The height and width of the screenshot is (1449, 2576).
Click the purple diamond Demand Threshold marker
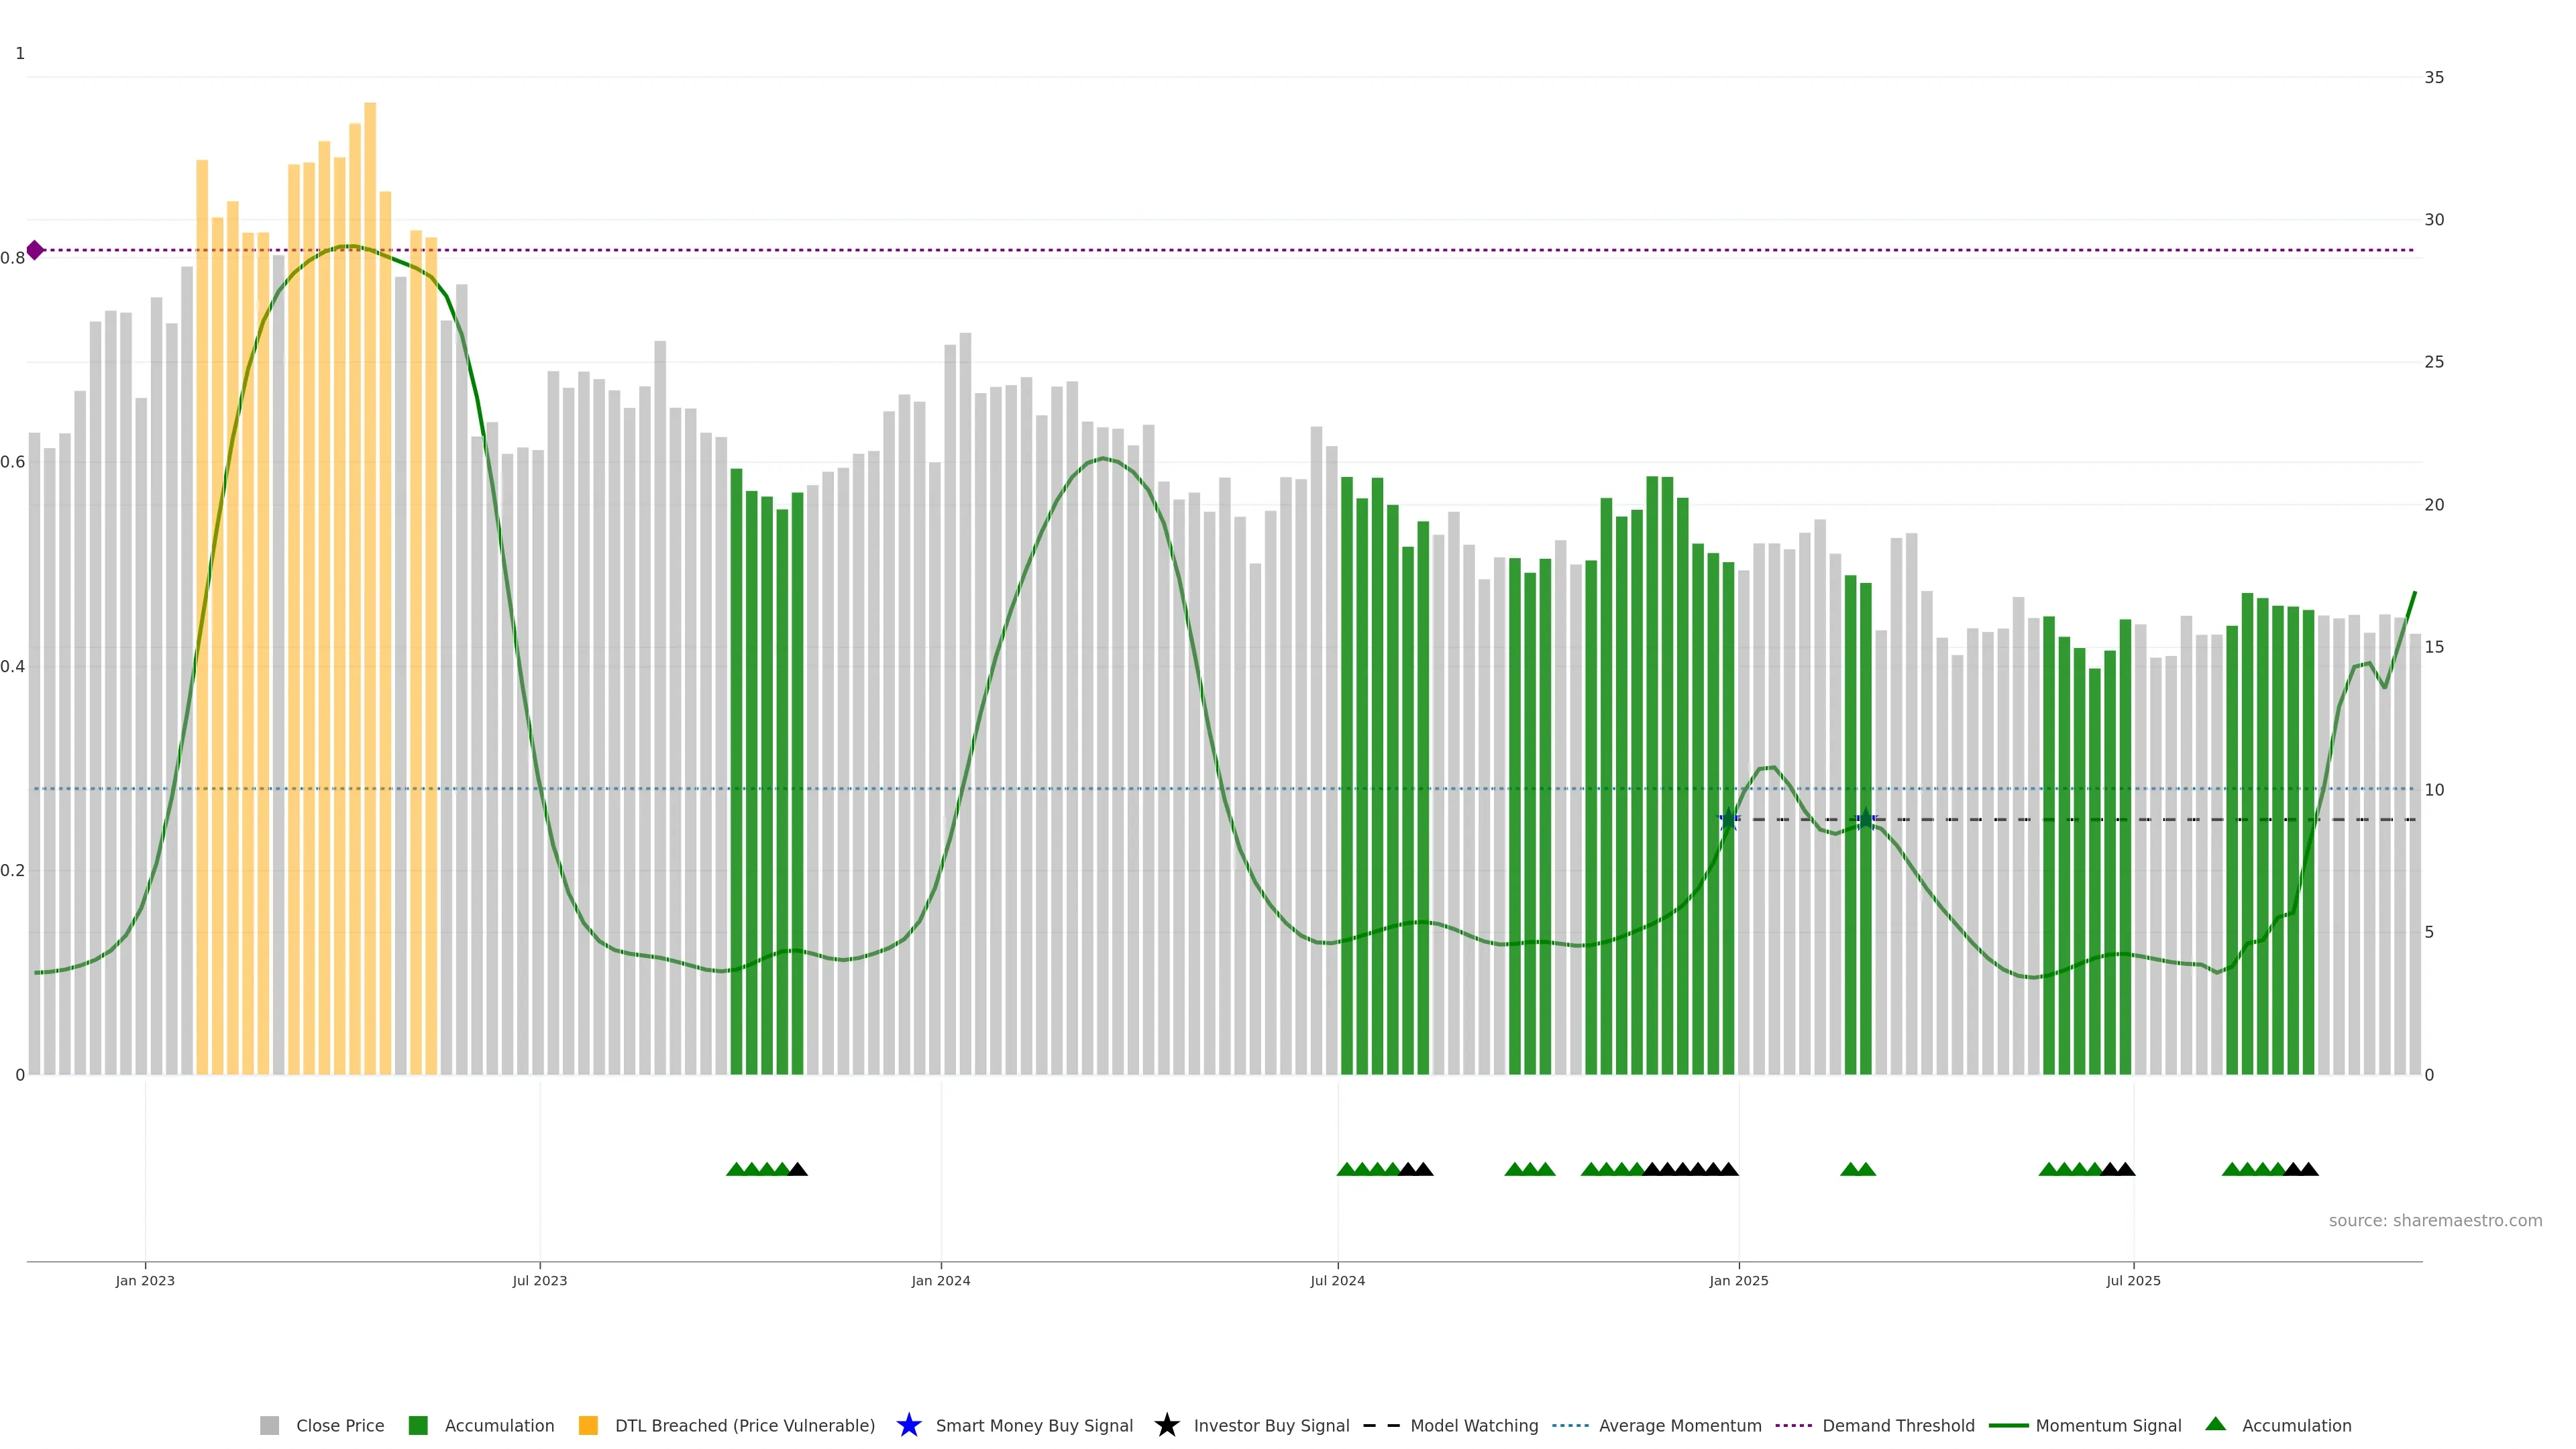coord(35,250)
